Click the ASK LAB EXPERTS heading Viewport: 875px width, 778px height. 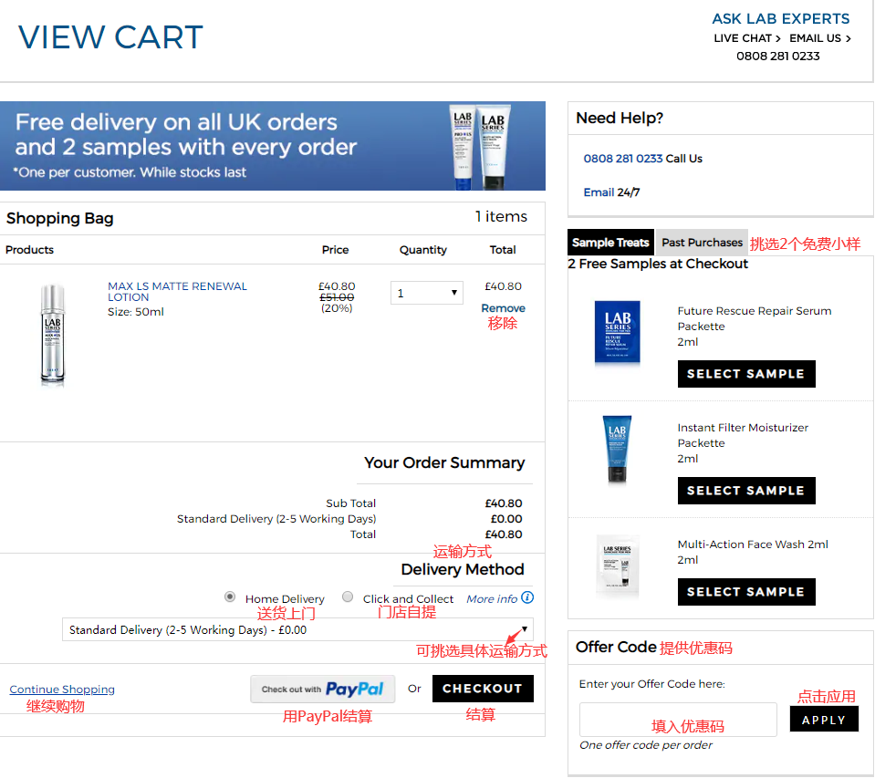(x=780, y=18)
